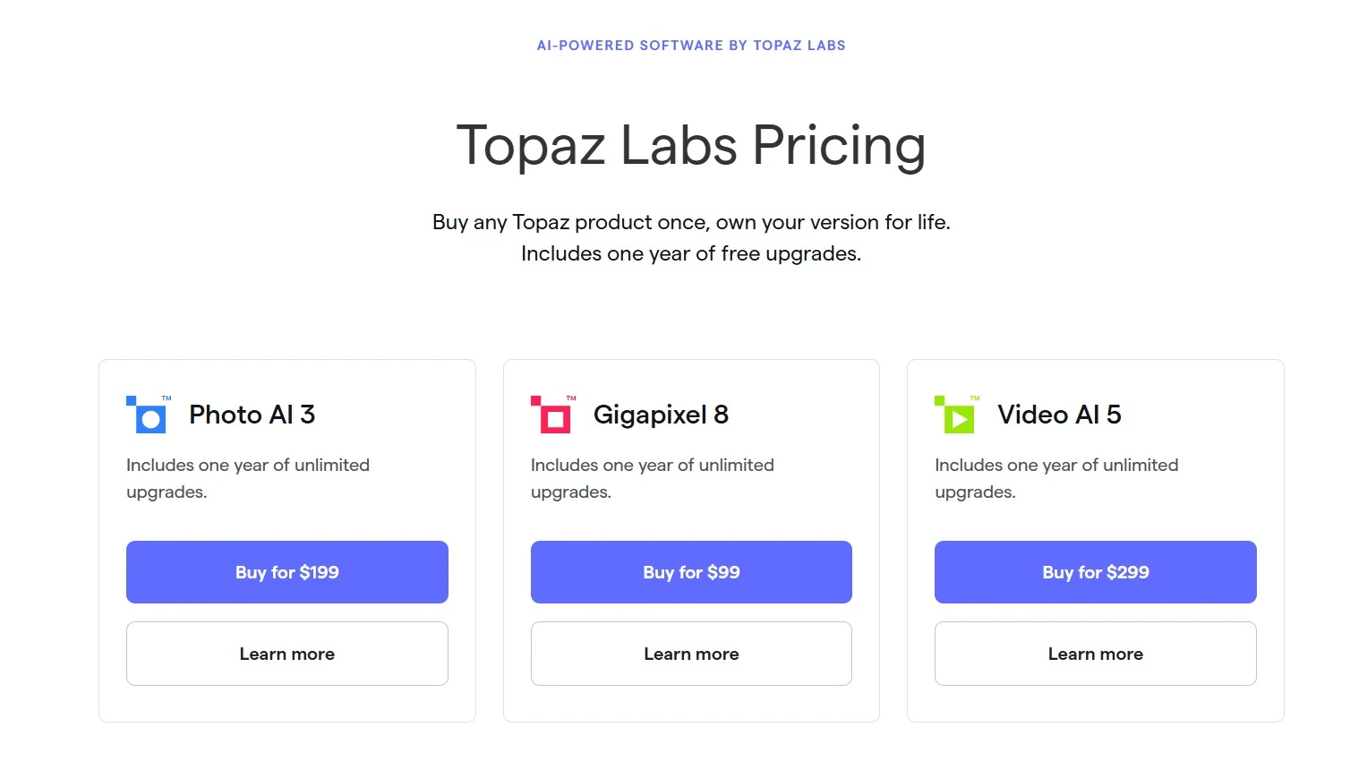1350x770 pixels.
Task: Click 'Includes one year of free upgrades' line
Action: click(x=691, y=254)
